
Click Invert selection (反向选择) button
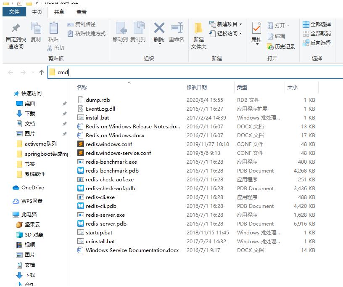317,43
